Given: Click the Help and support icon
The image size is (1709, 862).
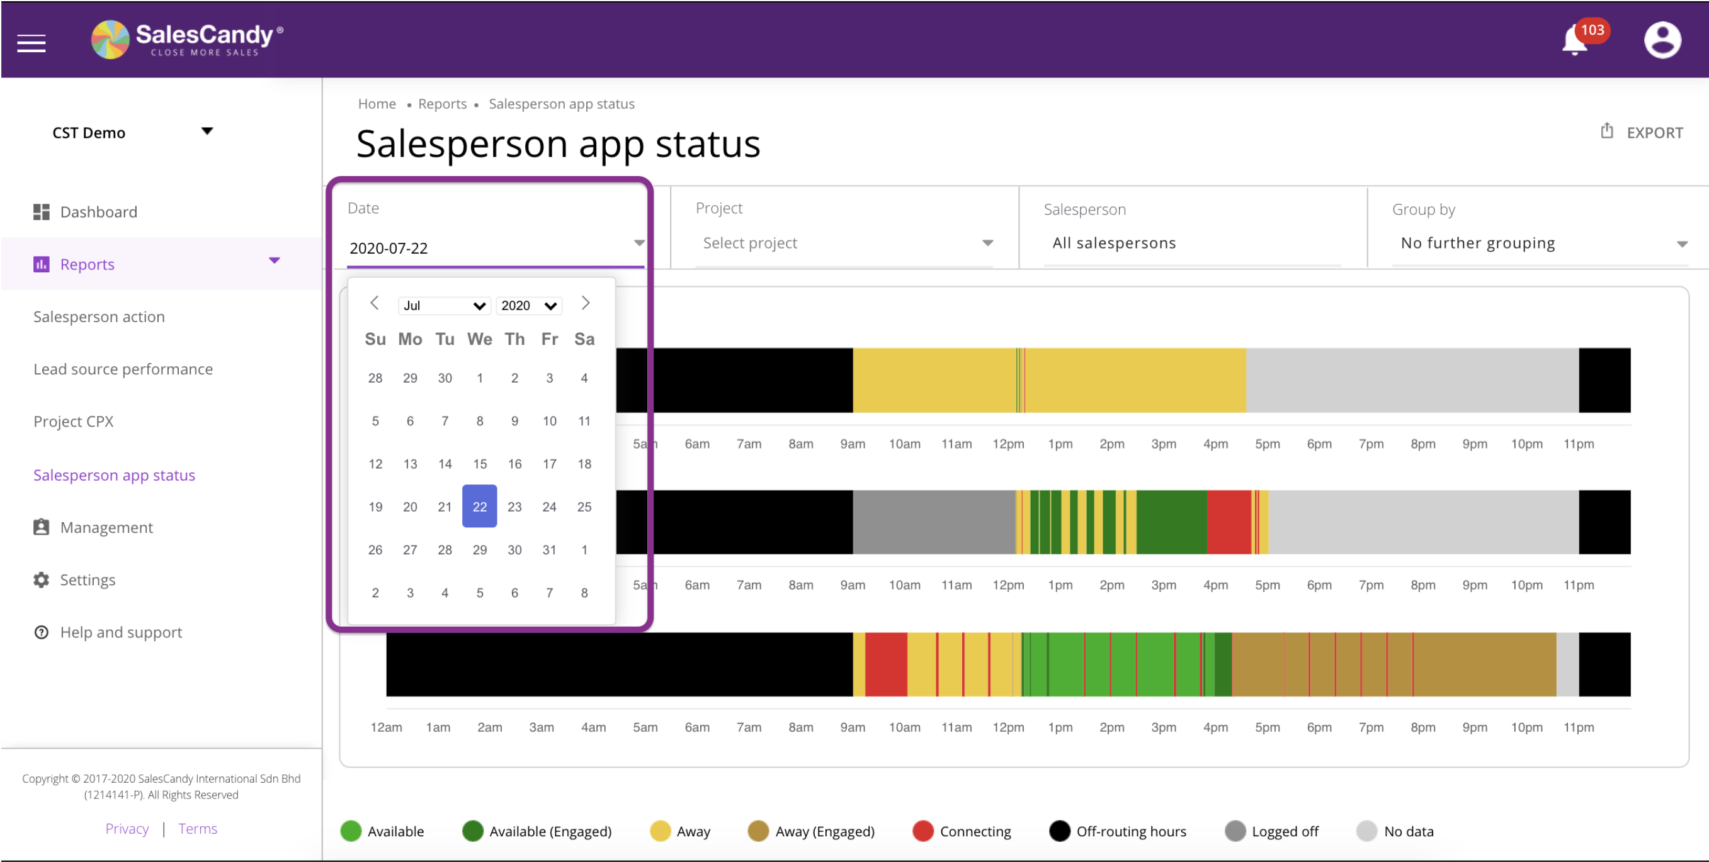Looking at the screenshot, I should point(41,632).
